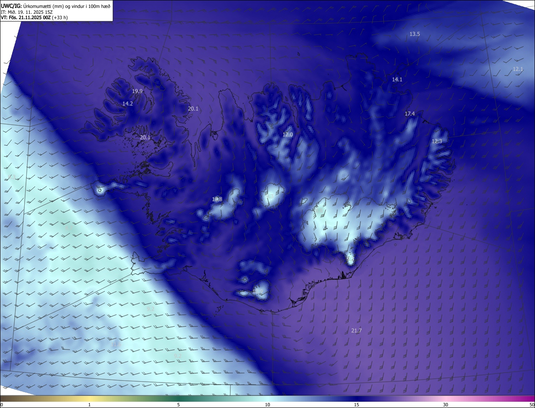This screenshot has height=408, width=535.
Task: Click the 21.7 value over the ocean
Action: 357,331
